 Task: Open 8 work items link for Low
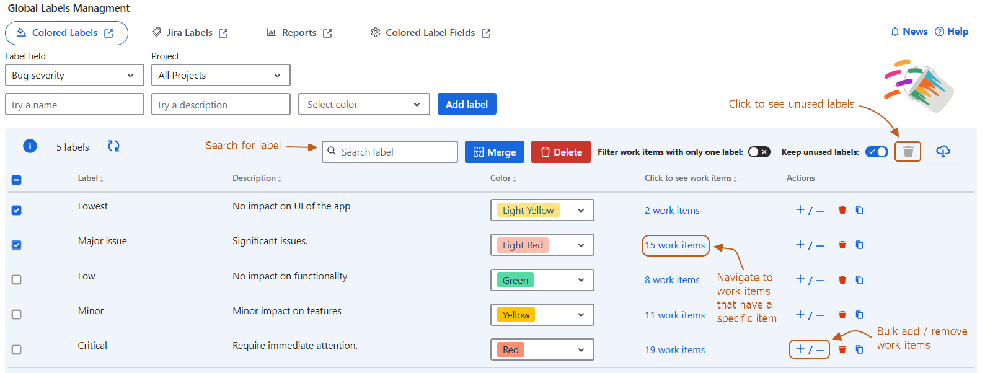[x=672, y=280]
